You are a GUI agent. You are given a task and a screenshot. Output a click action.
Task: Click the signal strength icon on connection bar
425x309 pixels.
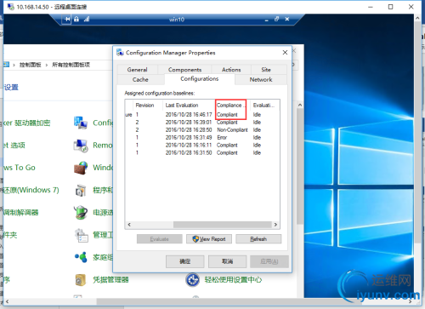87,19
